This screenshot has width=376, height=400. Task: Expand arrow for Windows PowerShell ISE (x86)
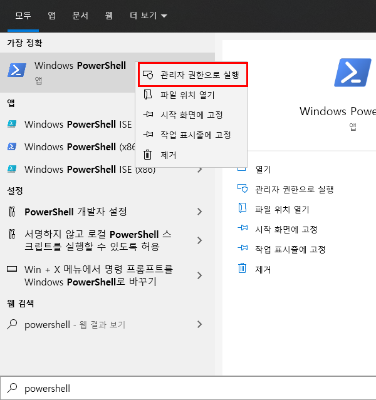pos(200,170)
